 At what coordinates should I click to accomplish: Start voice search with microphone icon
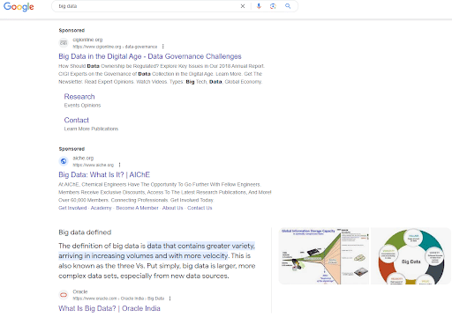[259, 6]
